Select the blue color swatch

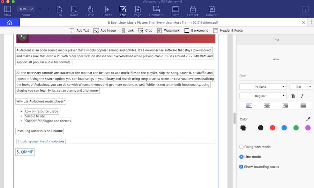pos(284,128)
